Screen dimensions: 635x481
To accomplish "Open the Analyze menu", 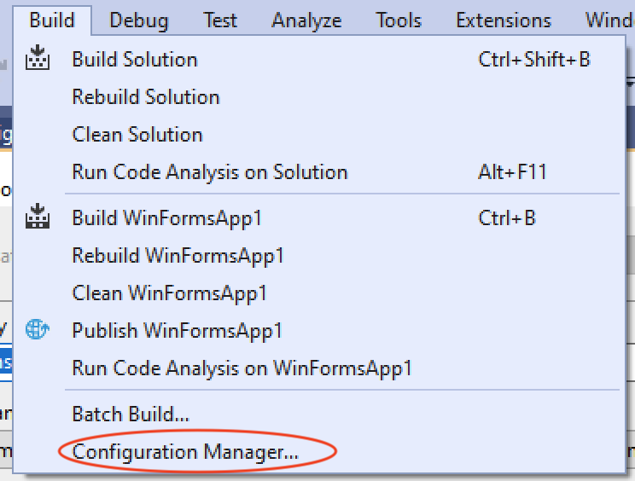I will click(306, 20).
